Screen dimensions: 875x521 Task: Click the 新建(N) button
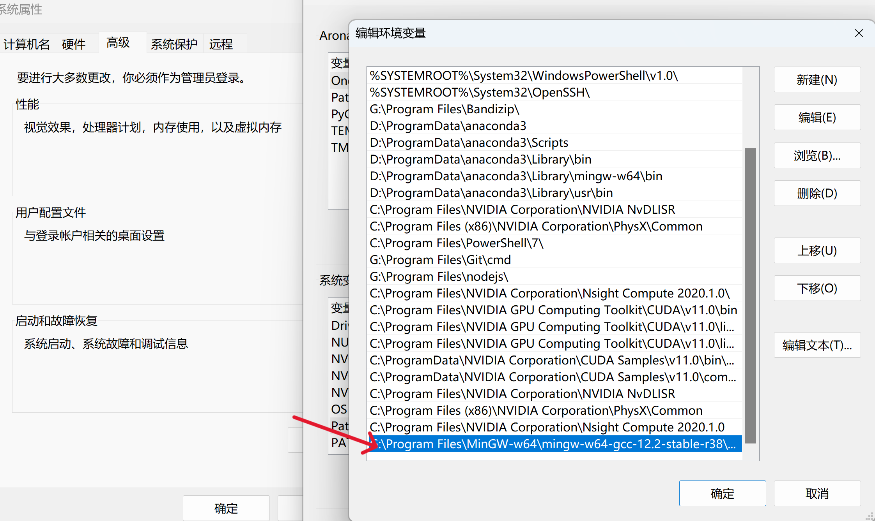pos(817,80)
